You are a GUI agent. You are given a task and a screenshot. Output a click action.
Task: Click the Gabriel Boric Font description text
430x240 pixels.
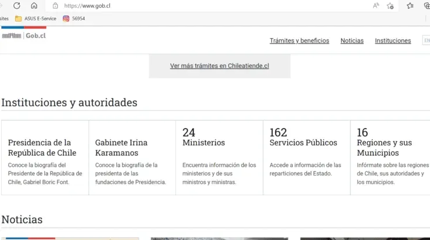pos(45,174)
